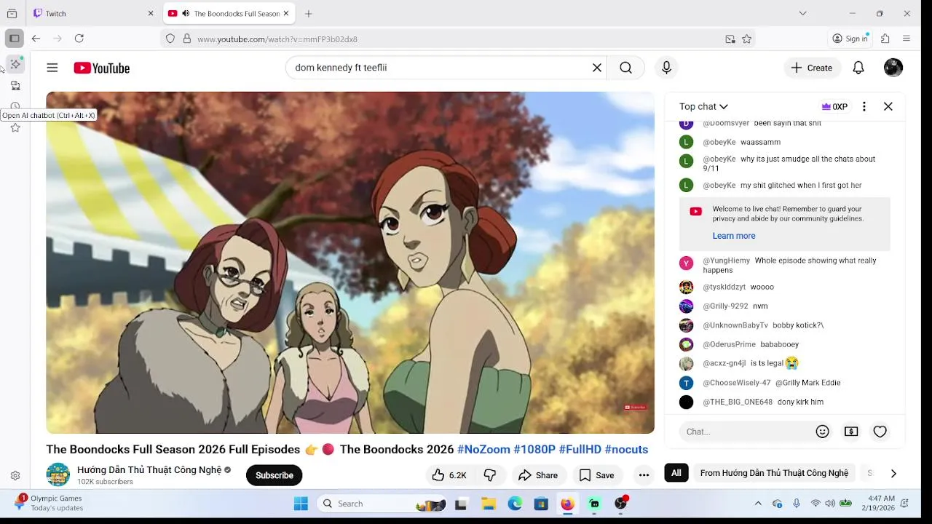Sign in to Firefox account
Viewport: 932px width, 524px height.
tap(850, 39)
